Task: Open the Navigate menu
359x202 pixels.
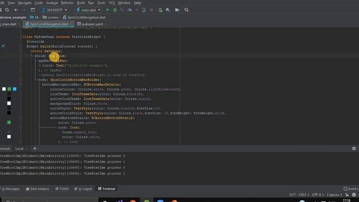Action: [25, 3]
